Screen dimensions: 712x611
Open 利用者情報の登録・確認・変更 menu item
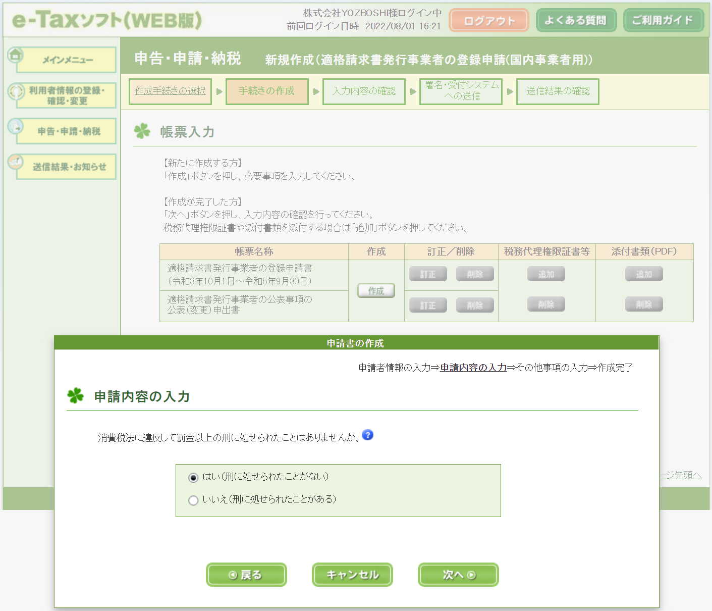pos(67,95)
